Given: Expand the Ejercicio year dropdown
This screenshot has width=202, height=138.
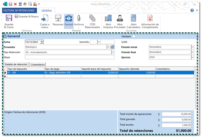Looking at the screenshot, I should click(193, 57).
